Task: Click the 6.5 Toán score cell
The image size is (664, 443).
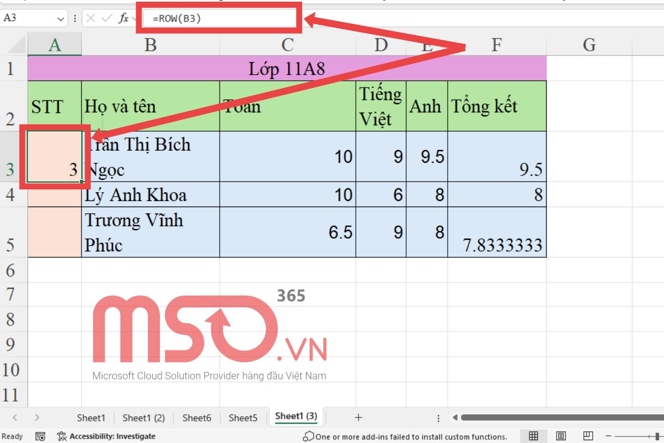Action: pyautogui.click(x=287, y=232)
